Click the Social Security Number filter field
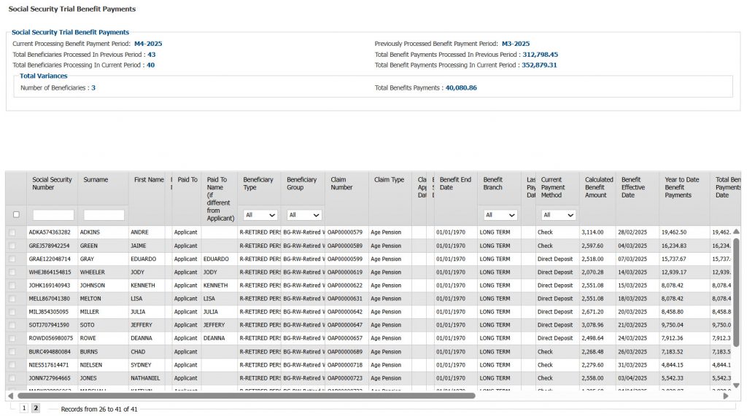Viewport: 747px width, 416px height. point(53,215)
